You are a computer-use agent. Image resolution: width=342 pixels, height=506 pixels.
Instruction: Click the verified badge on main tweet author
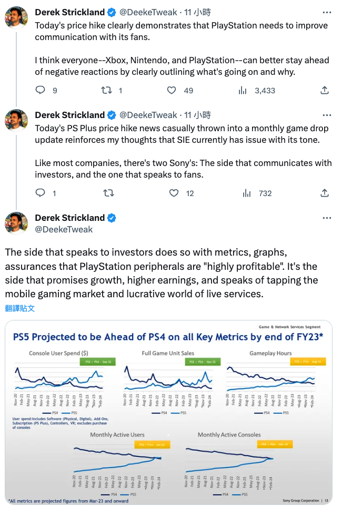(x=112, y=218)
